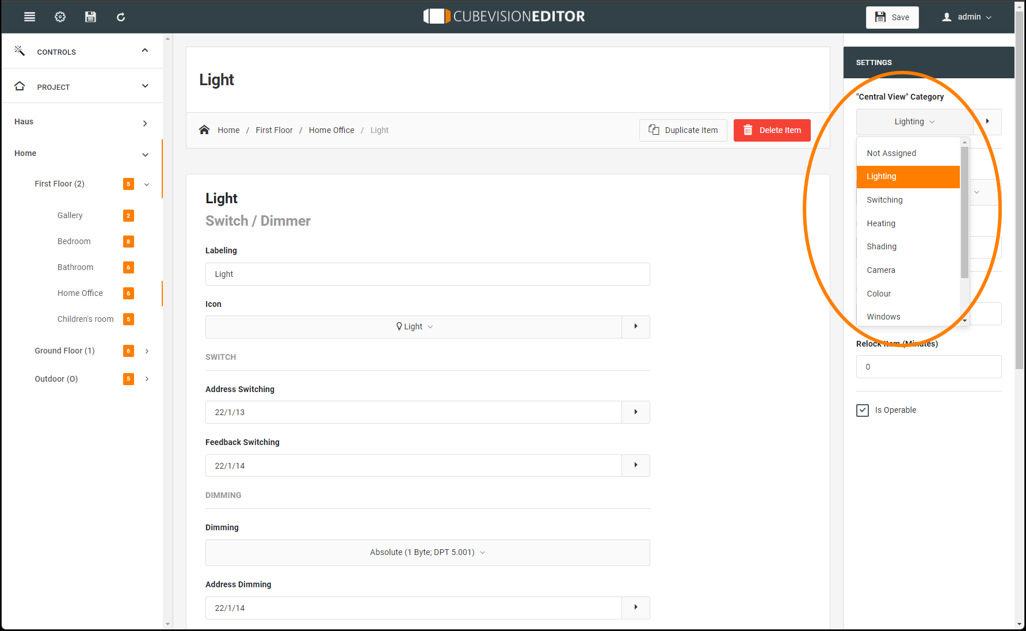Toggle the Is Operable checkbox
Viewport: 1026px width, 631px height.
863,410
